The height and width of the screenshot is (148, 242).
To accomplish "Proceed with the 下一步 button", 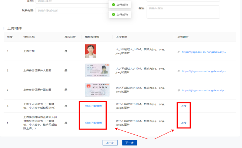I will [x=129, y=143].
